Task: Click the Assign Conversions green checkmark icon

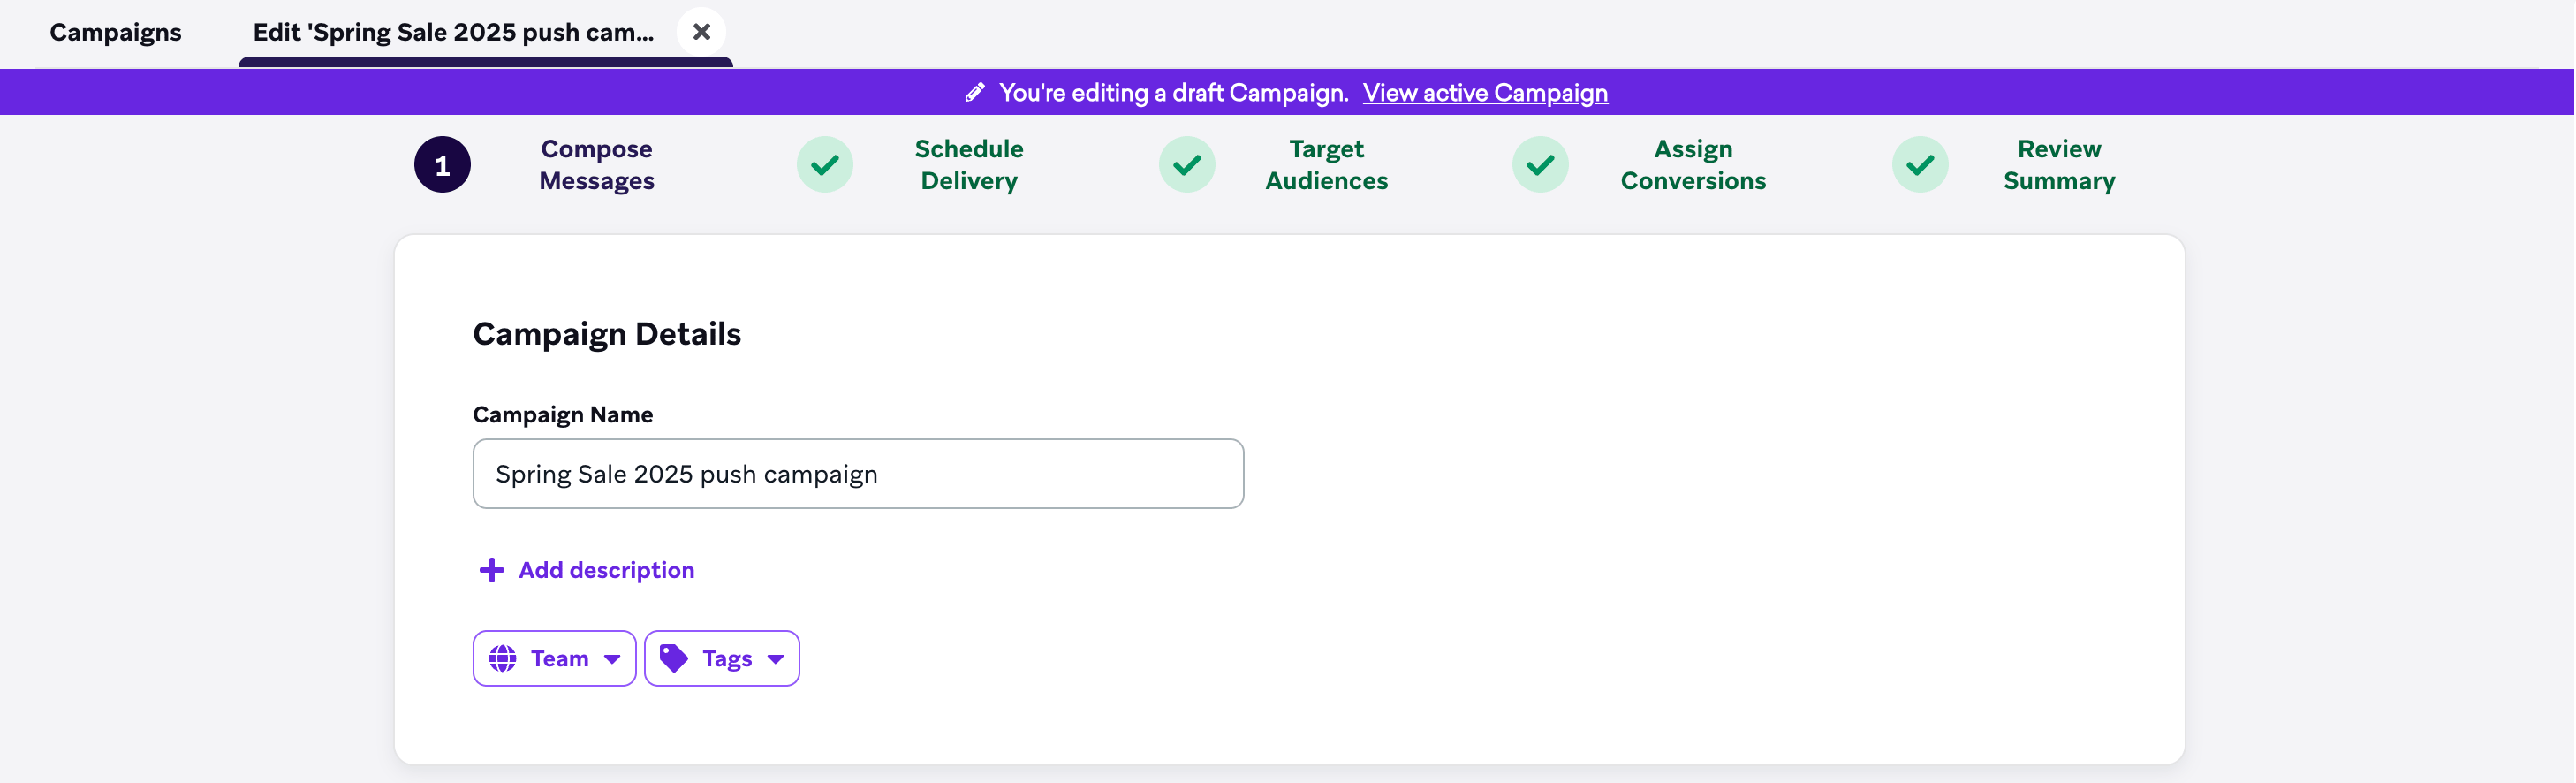Action: [x=1540, y=165]
